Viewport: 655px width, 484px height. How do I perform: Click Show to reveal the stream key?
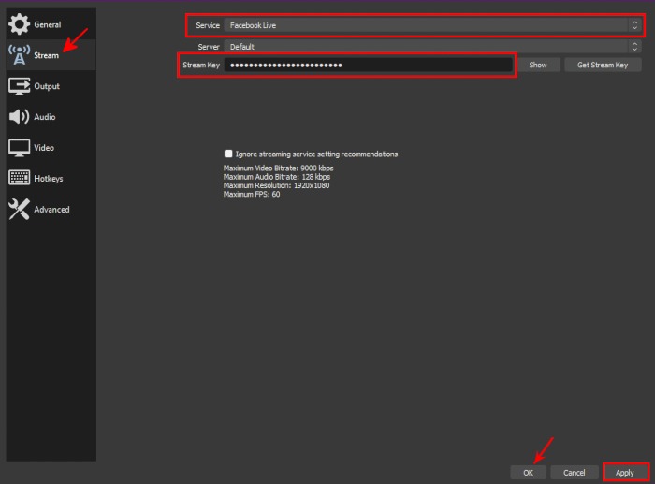tap(538, 65)
